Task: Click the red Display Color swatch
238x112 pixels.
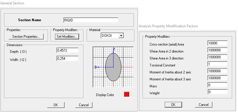Action: pos(127,94)
